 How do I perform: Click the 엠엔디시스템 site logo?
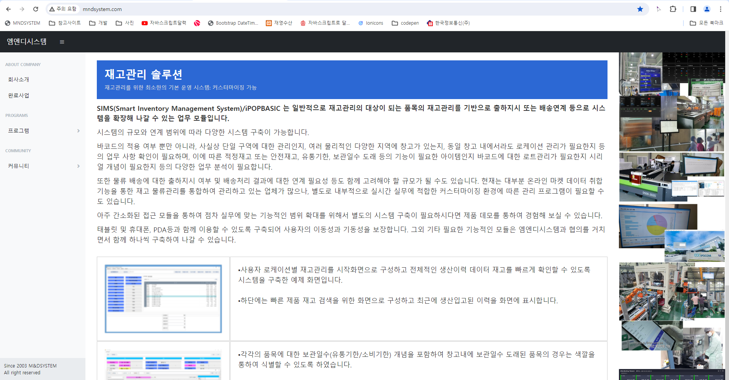click(x=27, y=42)
